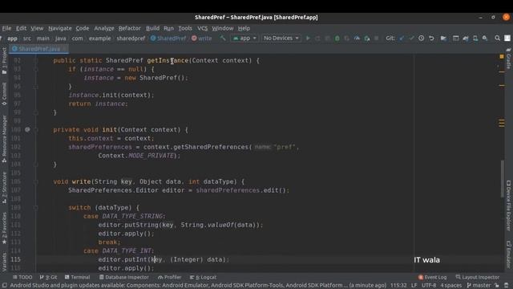
Task: Open the SDK Manager icon
Action: [x=485, y=39]
